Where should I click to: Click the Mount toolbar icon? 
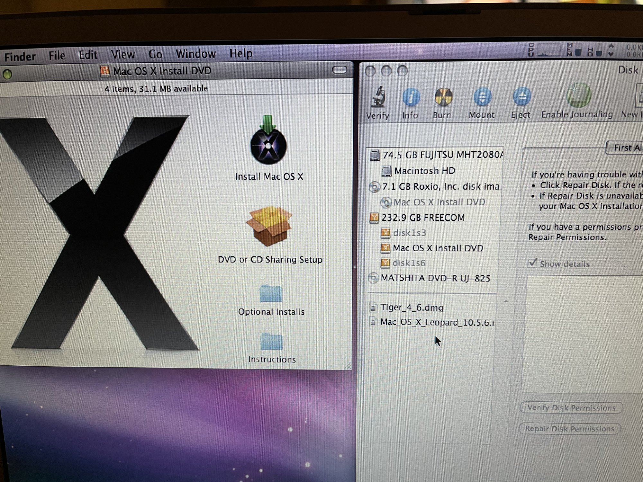[482, 97]
